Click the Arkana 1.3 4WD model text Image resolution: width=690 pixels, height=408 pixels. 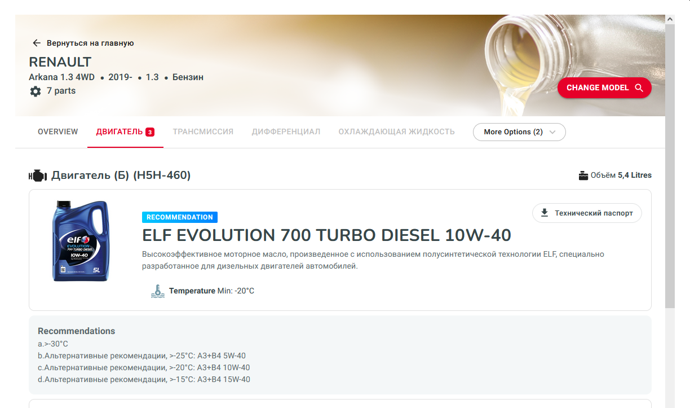pyautogui.click(x=62, y=77)
